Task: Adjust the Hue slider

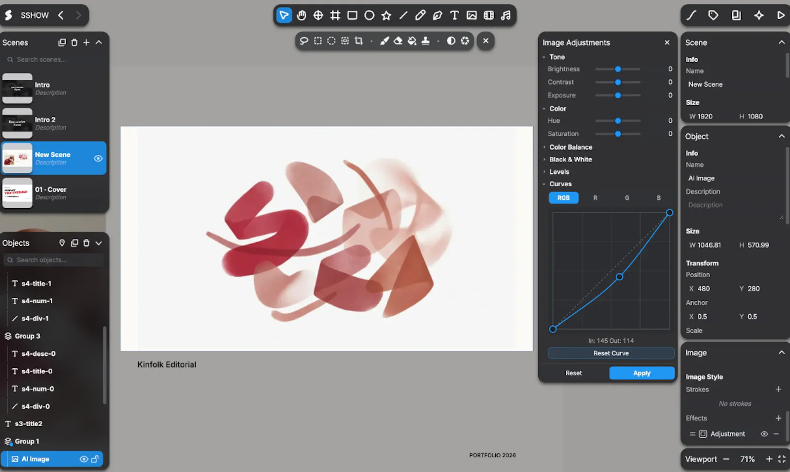Action: point(618,121)
